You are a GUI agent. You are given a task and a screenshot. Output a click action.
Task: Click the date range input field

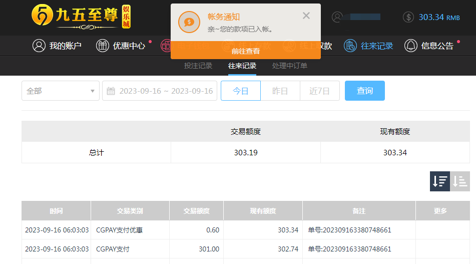pos(160,91)
